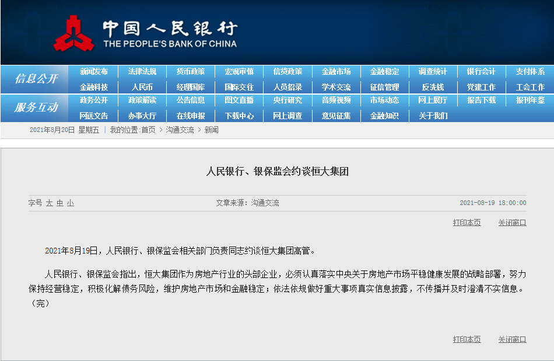Viewport: 554px width, 361px height.
Task: Open 公告信息 page
Action: 191,100
